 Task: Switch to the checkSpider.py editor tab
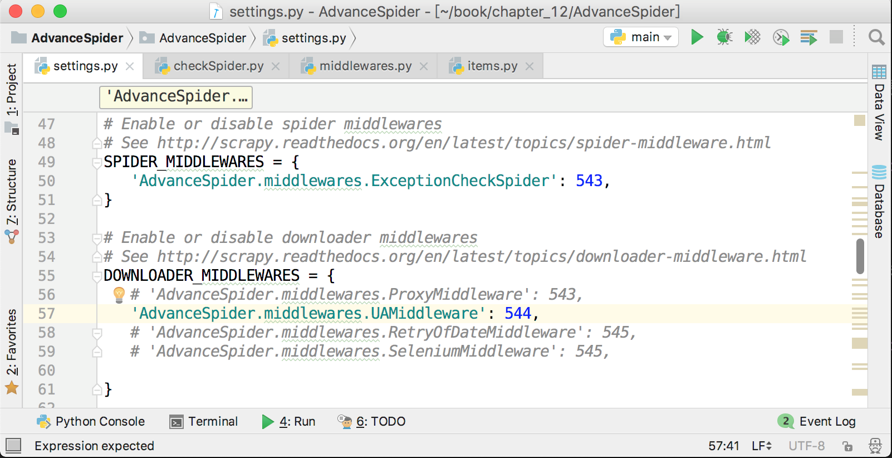point(218,66)
